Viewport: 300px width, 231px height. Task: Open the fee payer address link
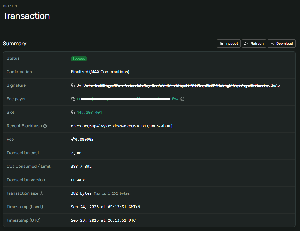(x=127, y=99)
